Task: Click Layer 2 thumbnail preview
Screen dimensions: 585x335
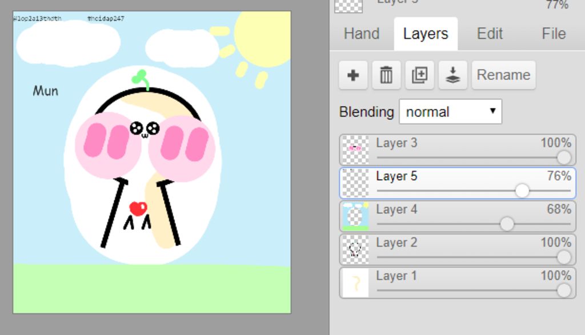Action: [355, 249]
